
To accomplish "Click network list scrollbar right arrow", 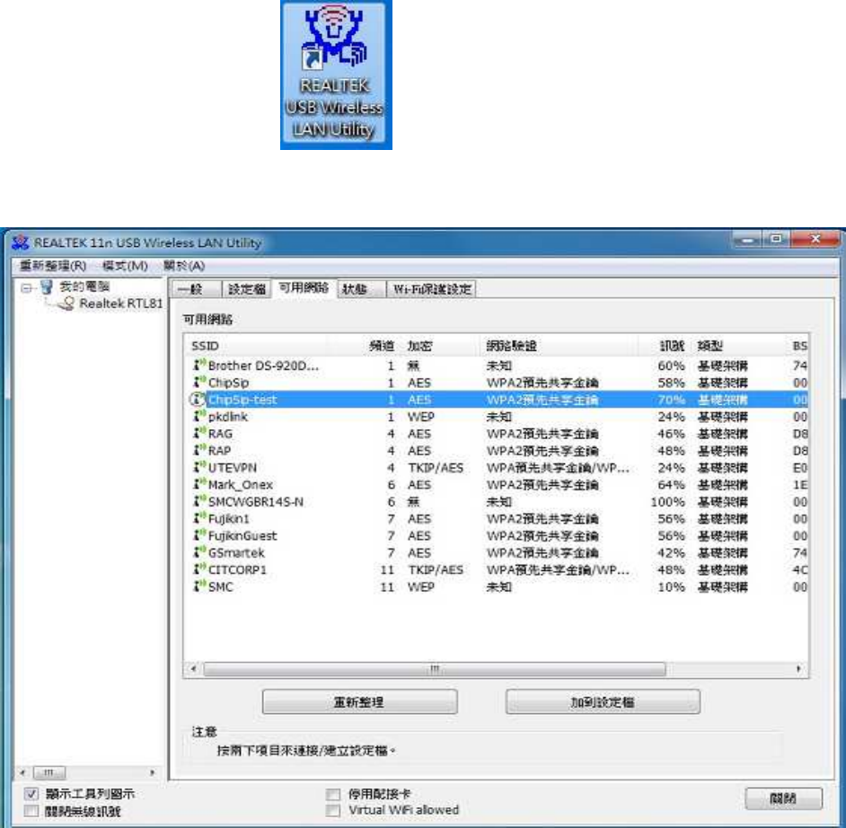I will tap(798, 669).
